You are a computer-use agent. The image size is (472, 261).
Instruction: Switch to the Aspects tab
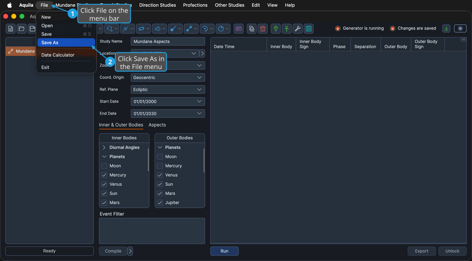pos(157,125)
